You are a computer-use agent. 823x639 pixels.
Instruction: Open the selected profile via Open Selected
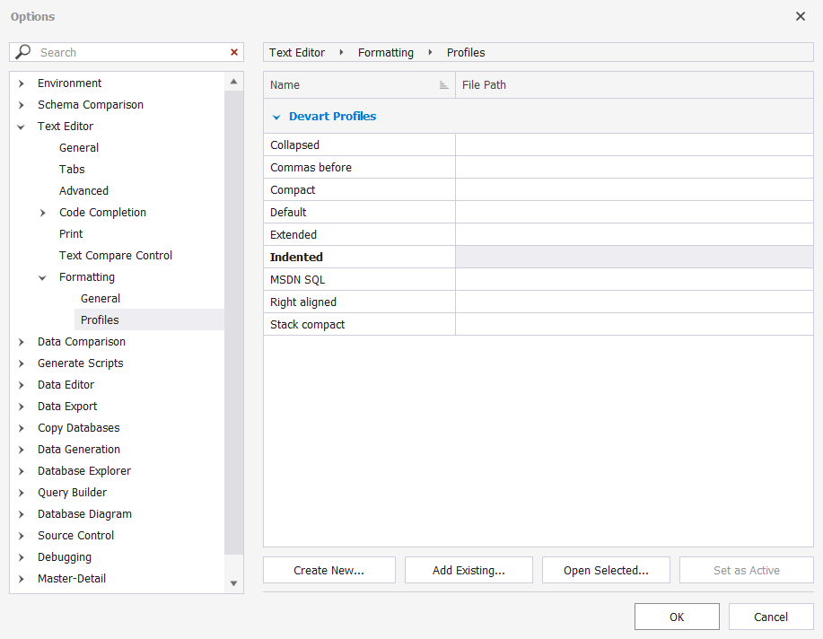pyautogui.click(x=606, y=569)
